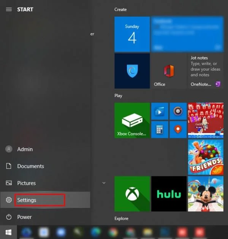Open the first blurred blue taskbar icon
Image resolution: width=228 pixels, height=239 pixels.
(x=26, y=232)
